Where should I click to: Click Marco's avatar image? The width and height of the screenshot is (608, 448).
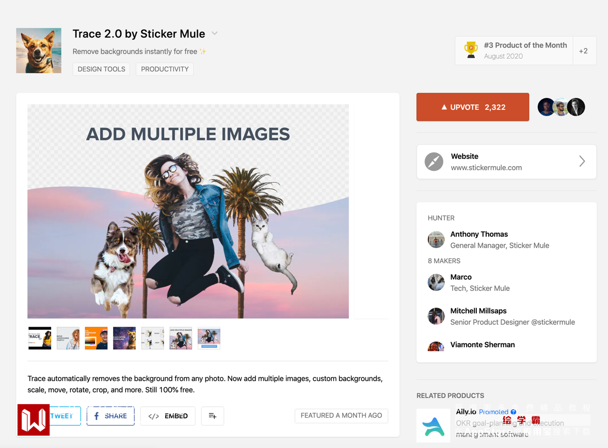(436, 282)
